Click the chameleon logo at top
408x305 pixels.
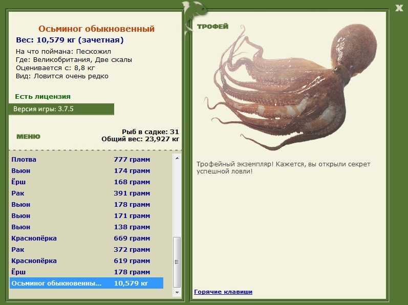(195, 17)
